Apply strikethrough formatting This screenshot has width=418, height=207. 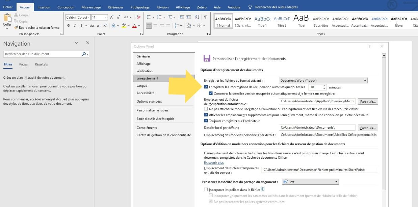92,25
